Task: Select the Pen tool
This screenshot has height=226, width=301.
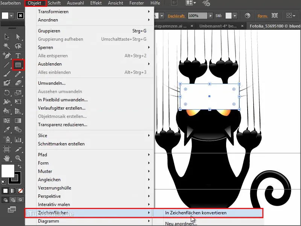Action: 7,55
